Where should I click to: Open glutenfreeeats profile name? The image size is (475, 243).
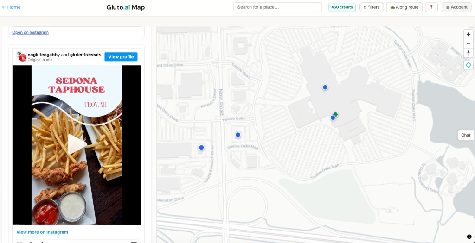(85, 55)
